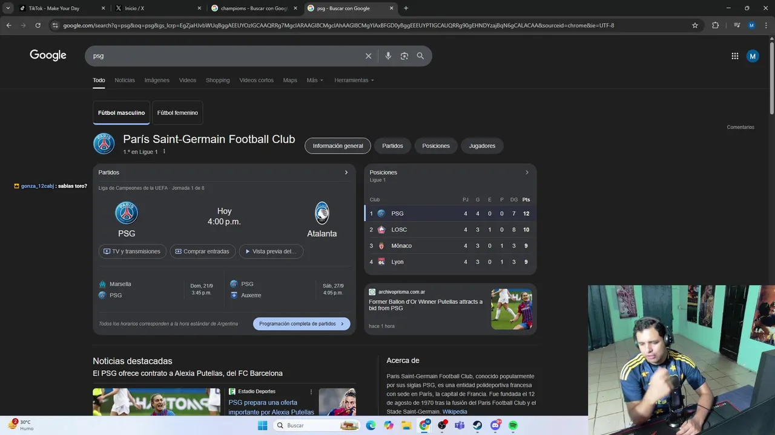775x435 pixels.
Task: Close the psg search browser tab
Action: [x=392, y=8]
